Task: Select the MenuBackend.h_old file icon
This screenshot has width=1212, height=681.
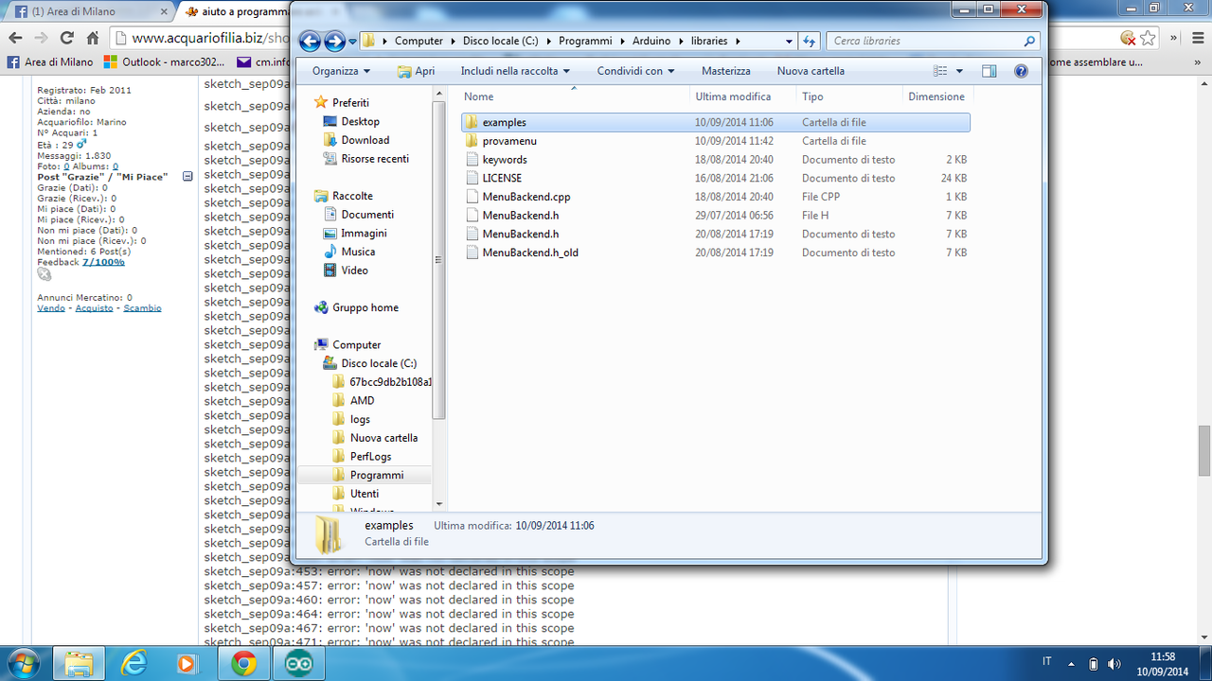Action: point(473,253)
